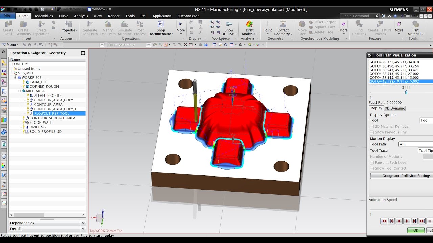Viewport: 433px width, 243px height.
Task: Open the PMI ribbon tab
Action: [x=143, y=16]
